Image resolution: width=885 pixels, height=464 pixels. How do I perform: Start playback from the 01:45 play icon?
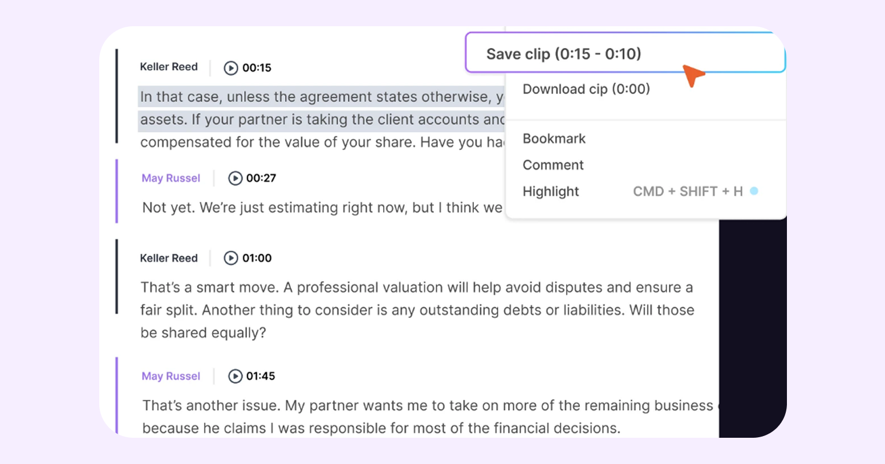pyautogui.click(x=235, y=376)
